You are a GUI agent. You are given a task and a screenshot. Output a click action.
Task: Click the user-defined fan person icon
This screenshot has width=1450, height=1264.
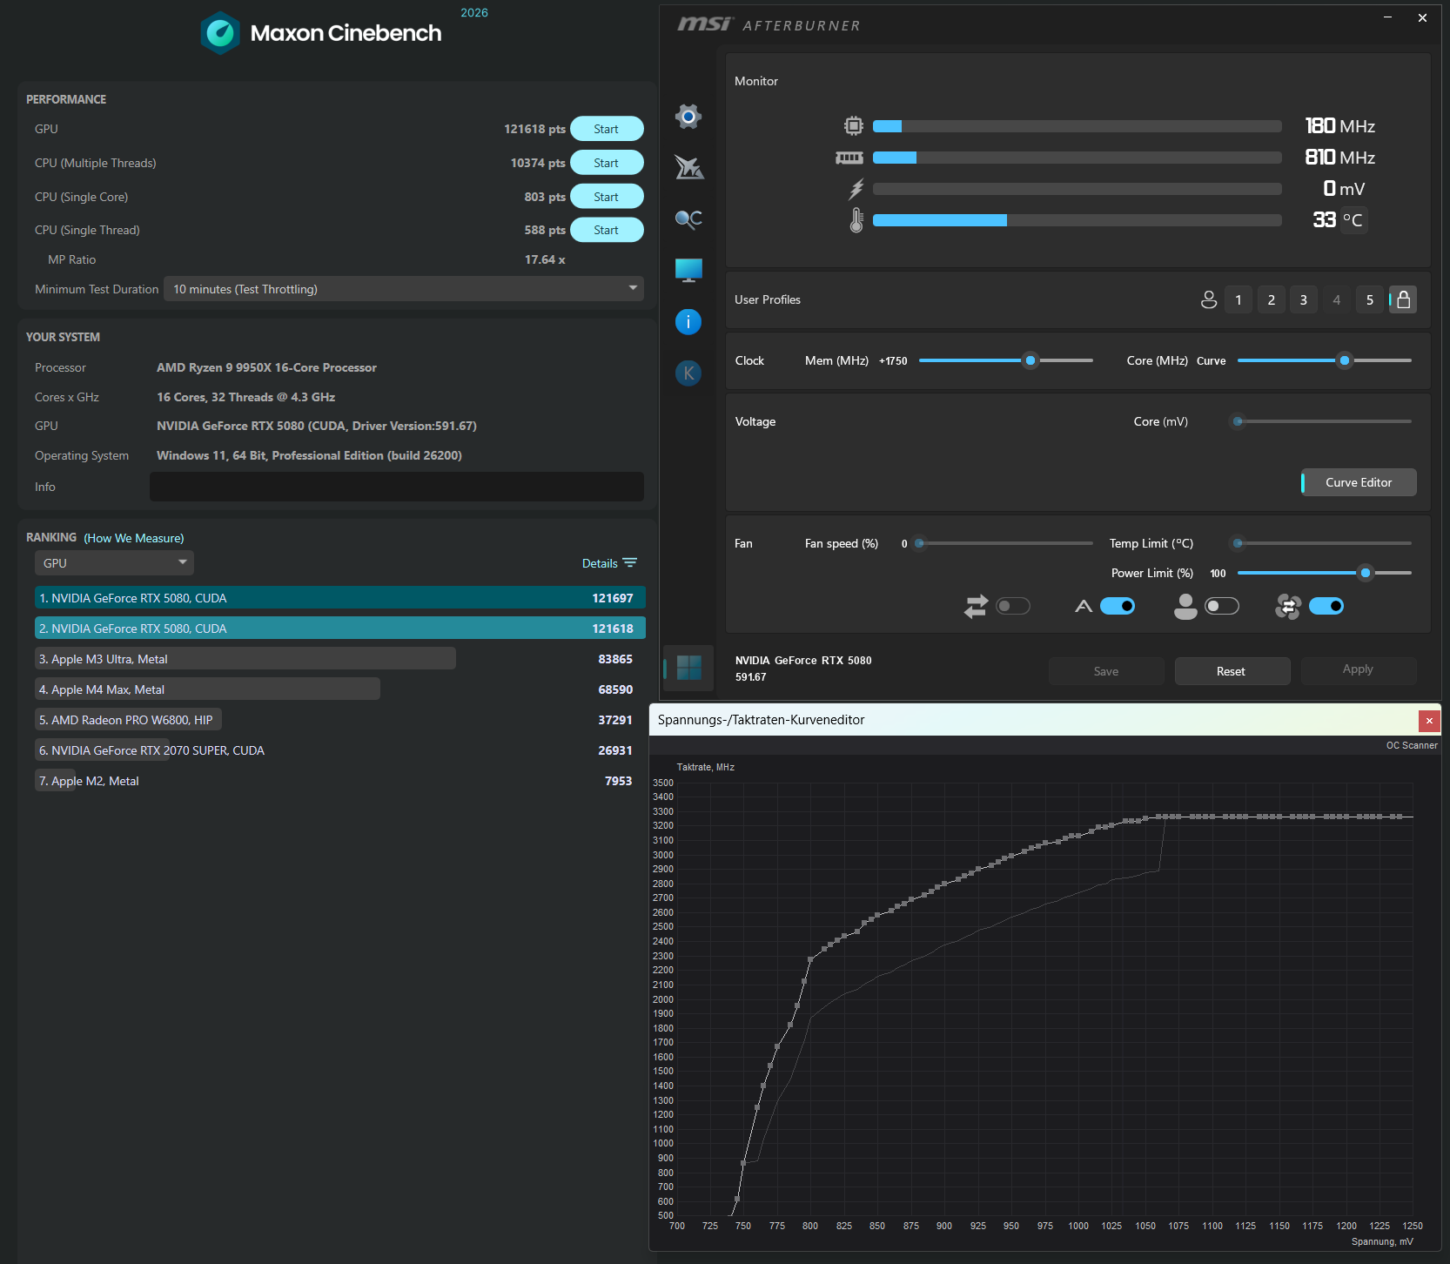1185,606
